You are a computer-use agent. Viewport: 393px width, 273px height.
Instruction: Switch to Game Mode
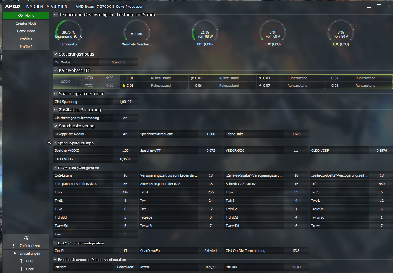(26, 31)
